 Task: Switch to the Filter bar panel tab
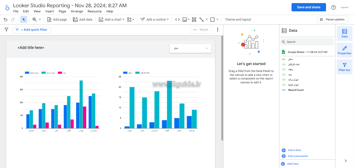point(344,67)
